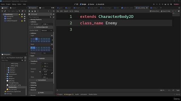This screenshot has height=101, width=181.
Task: Reset the Scale property to default
Action: [40, 72]
